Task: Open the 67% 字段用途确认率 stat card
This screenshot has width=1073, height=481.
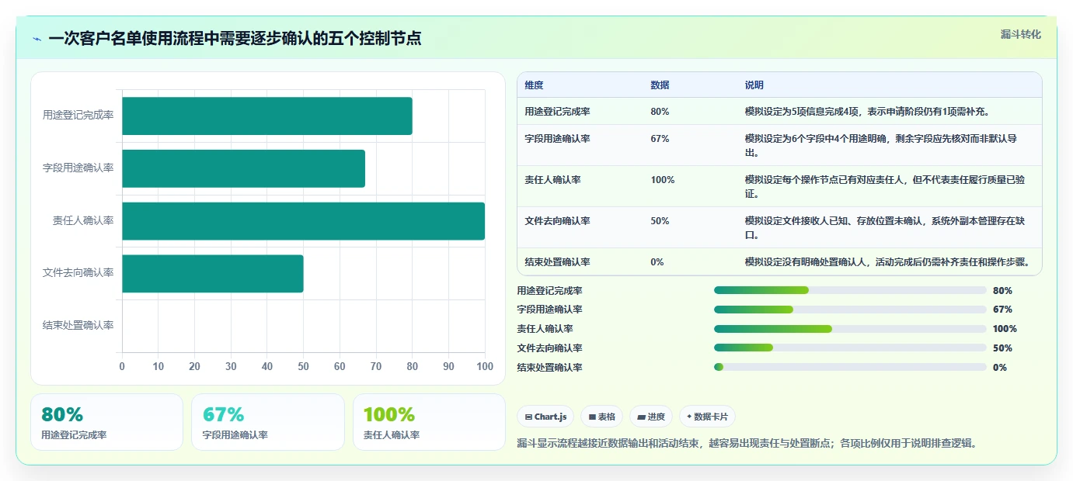Action: (268, 422)
